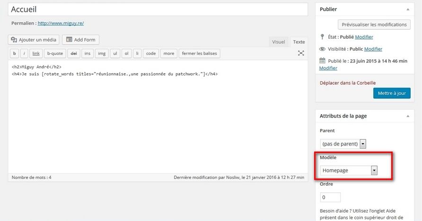Screen dimensions: 422x221
Task: Collapse the Attributs de la page panel
Action: tap(407, 116)
